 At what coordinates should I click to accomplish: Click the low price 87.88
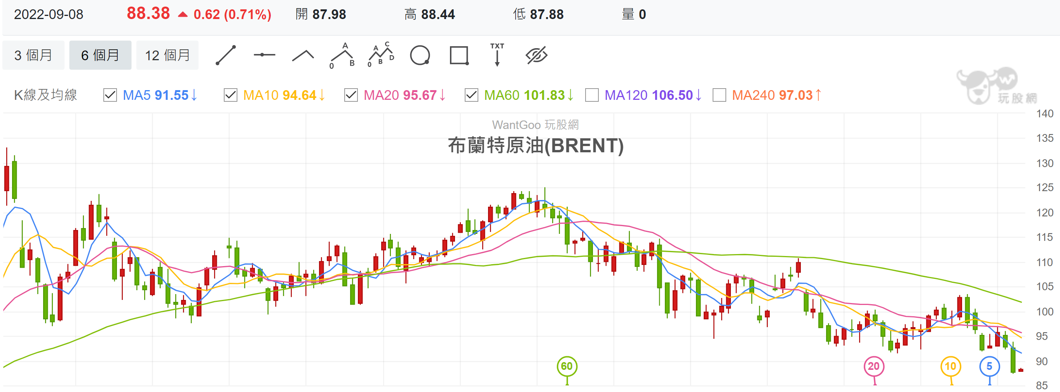pyautogui.click(x=546, y=14)
